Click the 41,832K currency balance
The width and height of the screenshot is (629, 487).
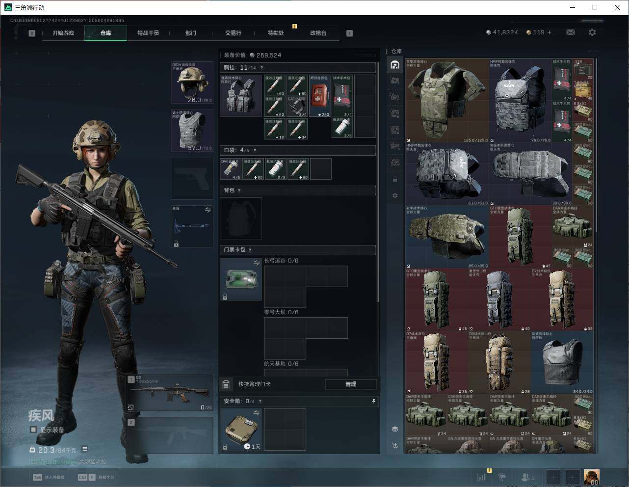point(502,32)
